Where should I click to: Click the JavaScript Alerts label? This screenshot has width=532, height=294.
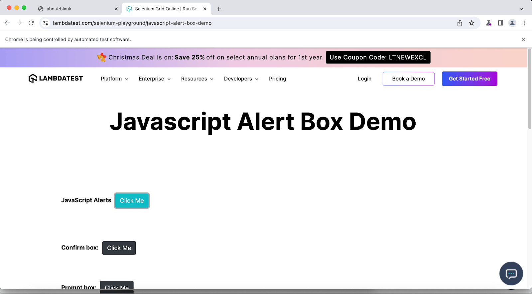86,200
